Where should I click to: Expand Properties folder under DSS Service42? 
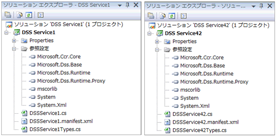(157, 42)
